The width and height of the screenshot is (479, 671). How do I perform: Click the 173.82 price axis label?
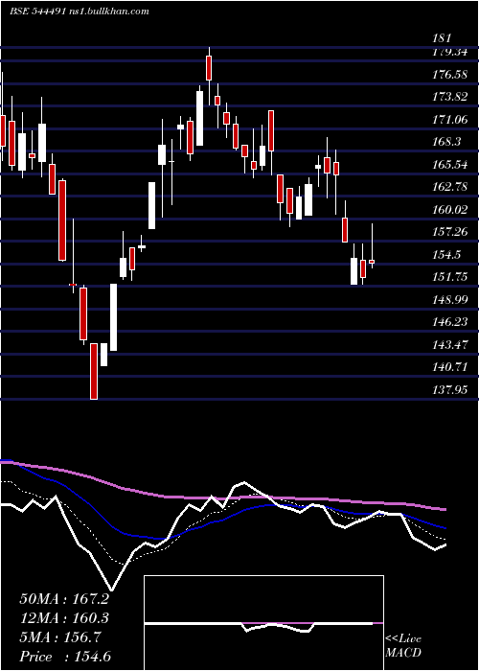449,97
